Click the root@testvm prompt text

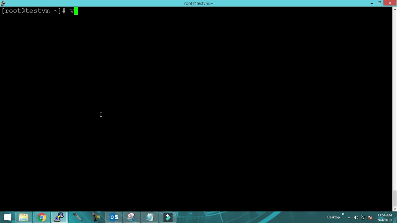tap(33, 11)
